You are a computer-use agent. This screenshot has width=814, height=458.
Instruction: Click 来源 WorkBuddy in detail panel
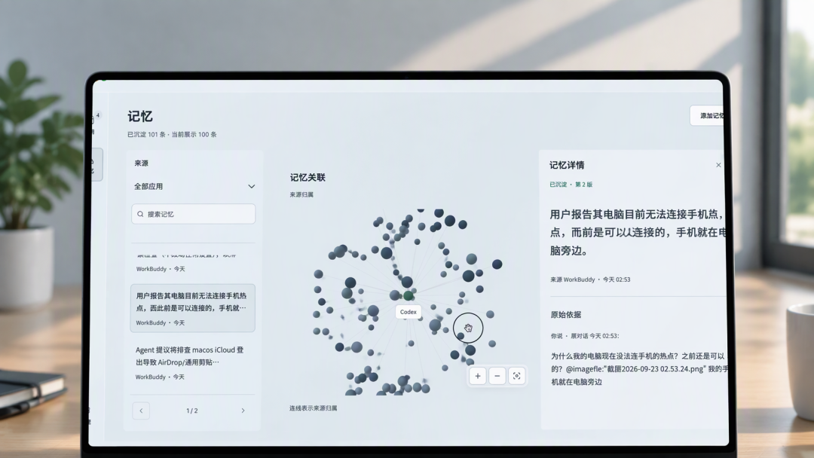click(573, 279)
